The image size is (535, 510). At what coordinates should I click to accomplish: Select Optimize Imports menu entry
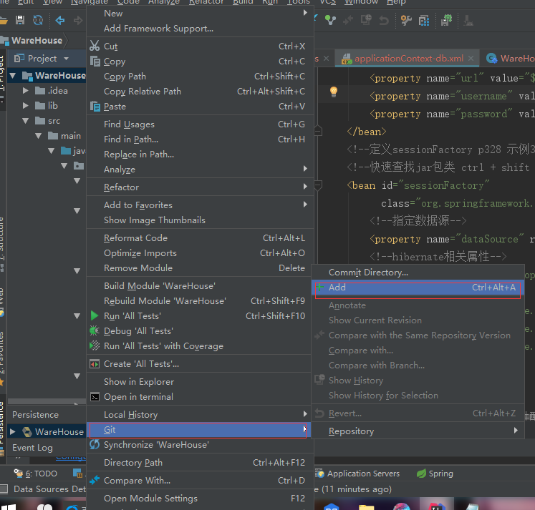tap(200, 252)
